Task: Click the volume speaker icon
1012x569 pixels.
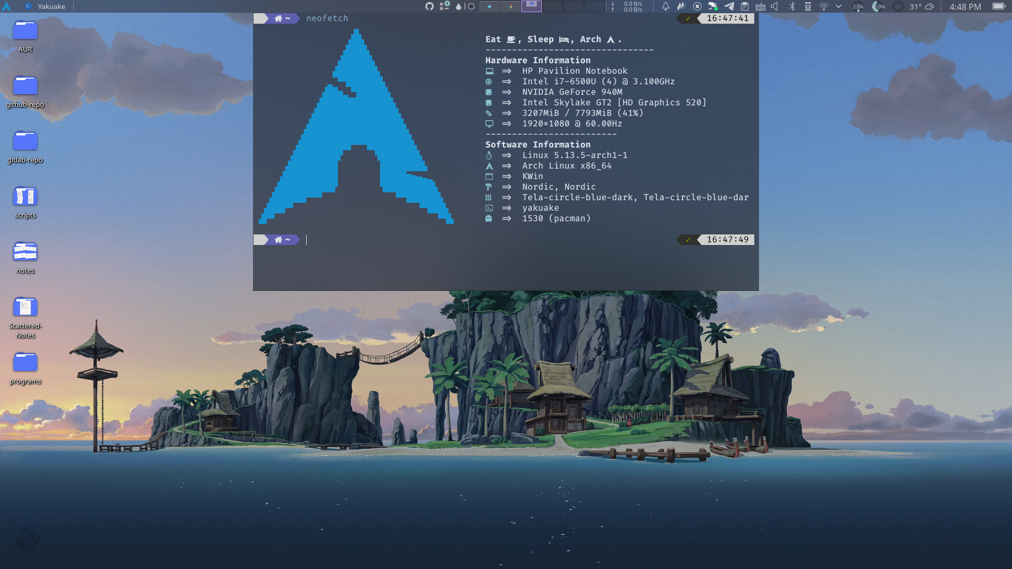Action: point(775,6)
